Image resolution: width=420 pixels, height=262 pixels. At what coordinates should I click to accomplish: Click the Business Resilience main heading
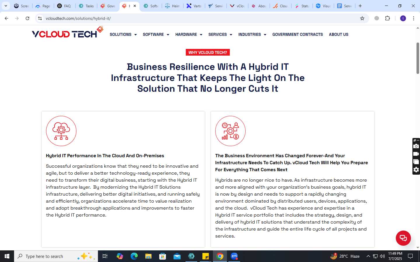click(208, 78)
